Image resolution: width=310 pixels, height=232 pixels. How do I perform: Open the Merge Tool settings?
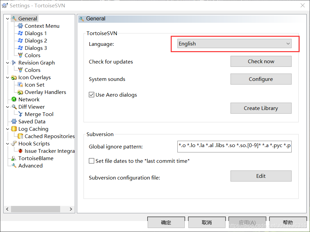point(39,114)
